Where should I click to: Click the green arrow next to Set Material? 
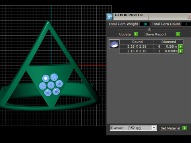pos(185,128)
